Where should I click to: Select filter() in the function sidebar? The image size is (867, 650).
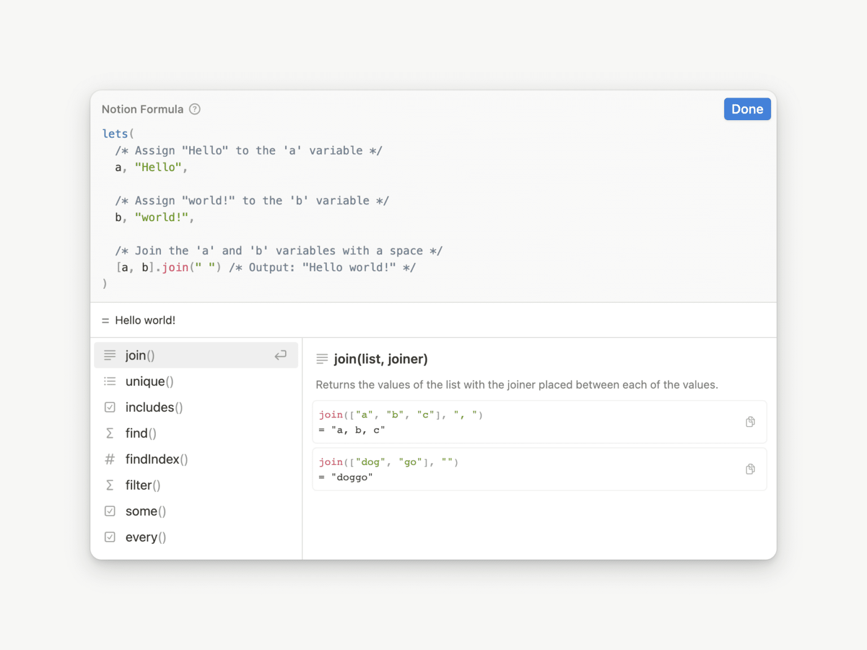[x=142, y=485]
